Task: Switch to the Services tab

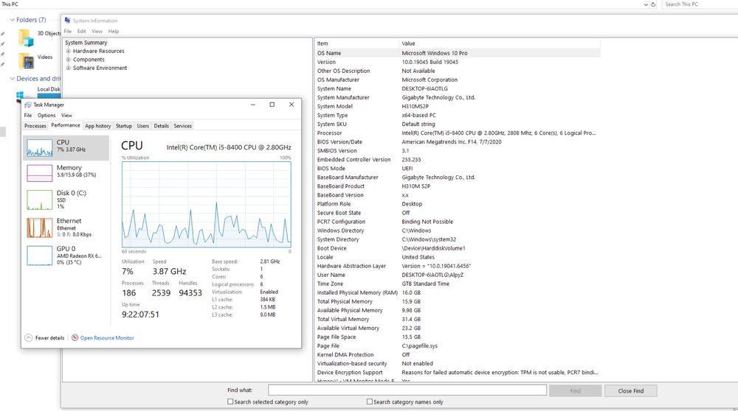Action: pos(182,126)
